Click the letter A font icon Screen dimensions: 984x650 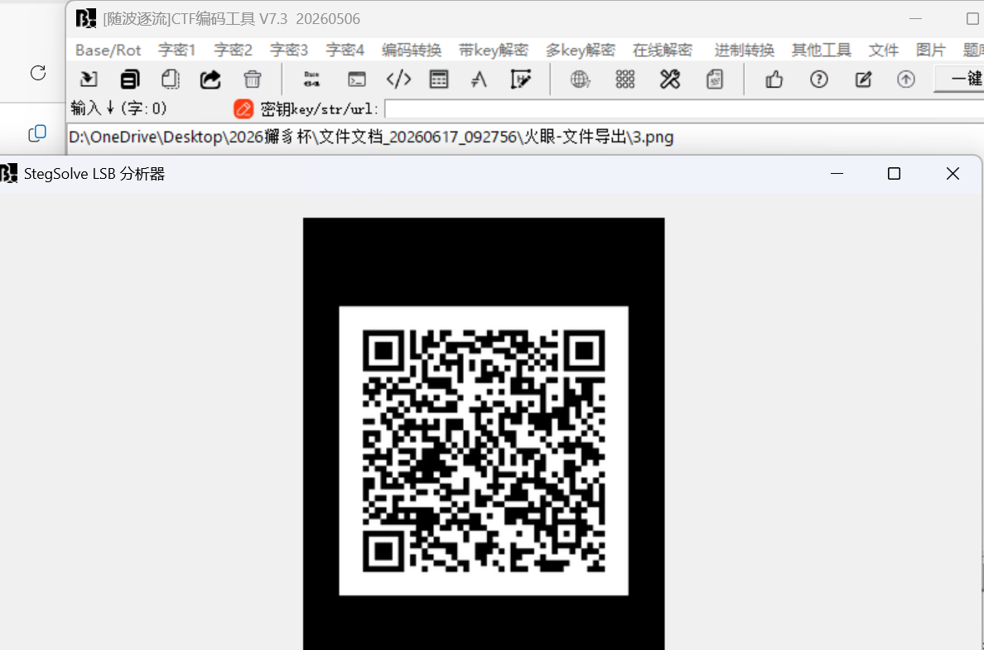pyautogui.click(x=479, y=79)
